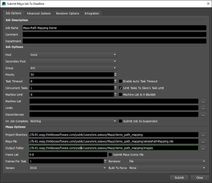Switch to the Advanced Options tab
The image size is (212, 183).
tap(39, 13)
